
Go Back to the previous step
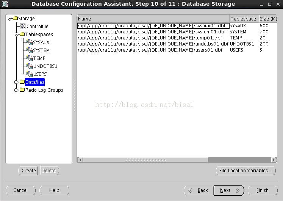click(x=199, y=190)
